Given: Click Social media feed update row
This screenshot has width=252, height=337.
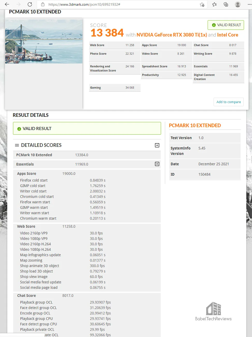Looking at the screenshot, I should [87, 282].
